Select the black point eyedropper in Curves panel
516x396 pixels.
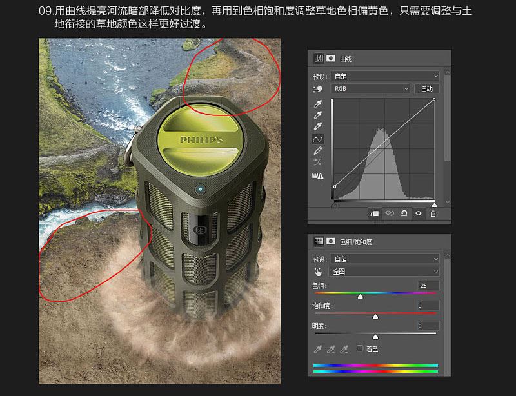tap(317, 104)
